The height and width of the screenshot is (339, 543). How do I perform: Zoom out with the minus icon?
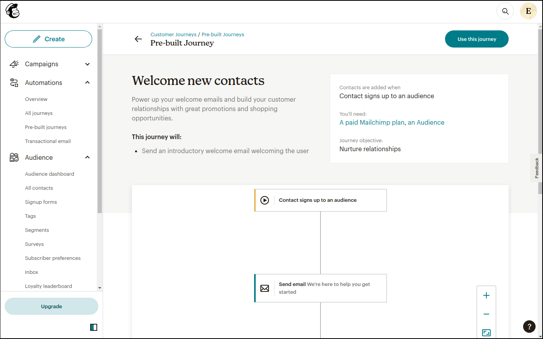(x=486, y=314)
